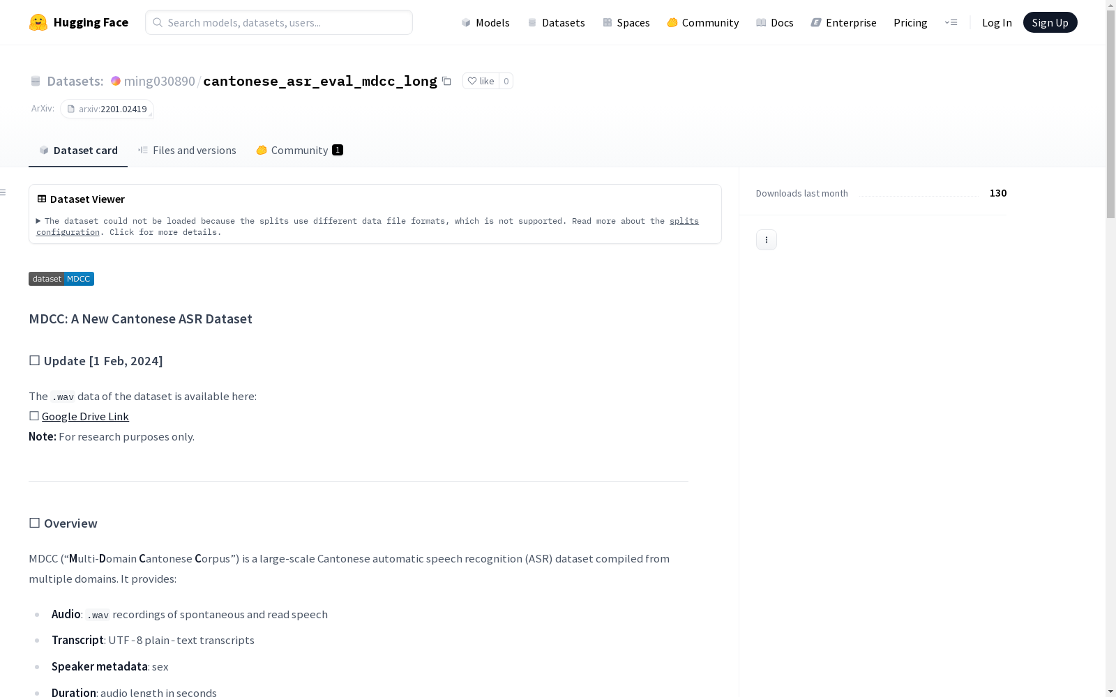The height and width of the screenshot is (697, 1116).
Task: Open the three-dot options menu
Action: click(767, 240)
